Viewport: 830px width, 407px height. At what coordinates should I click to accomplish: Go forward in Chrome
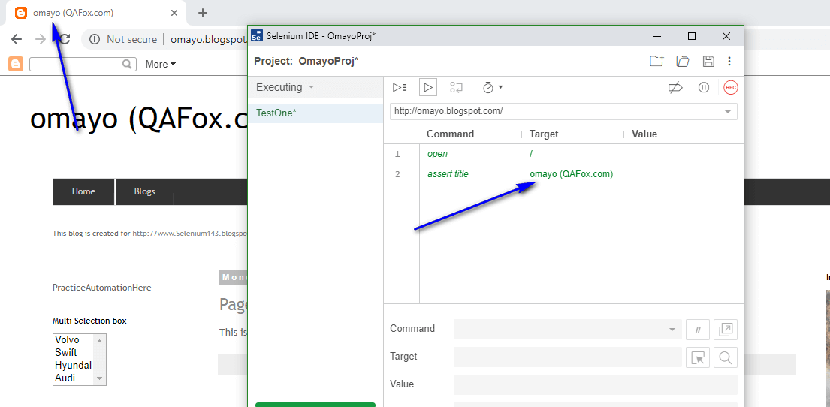click(x=41, y=39)
